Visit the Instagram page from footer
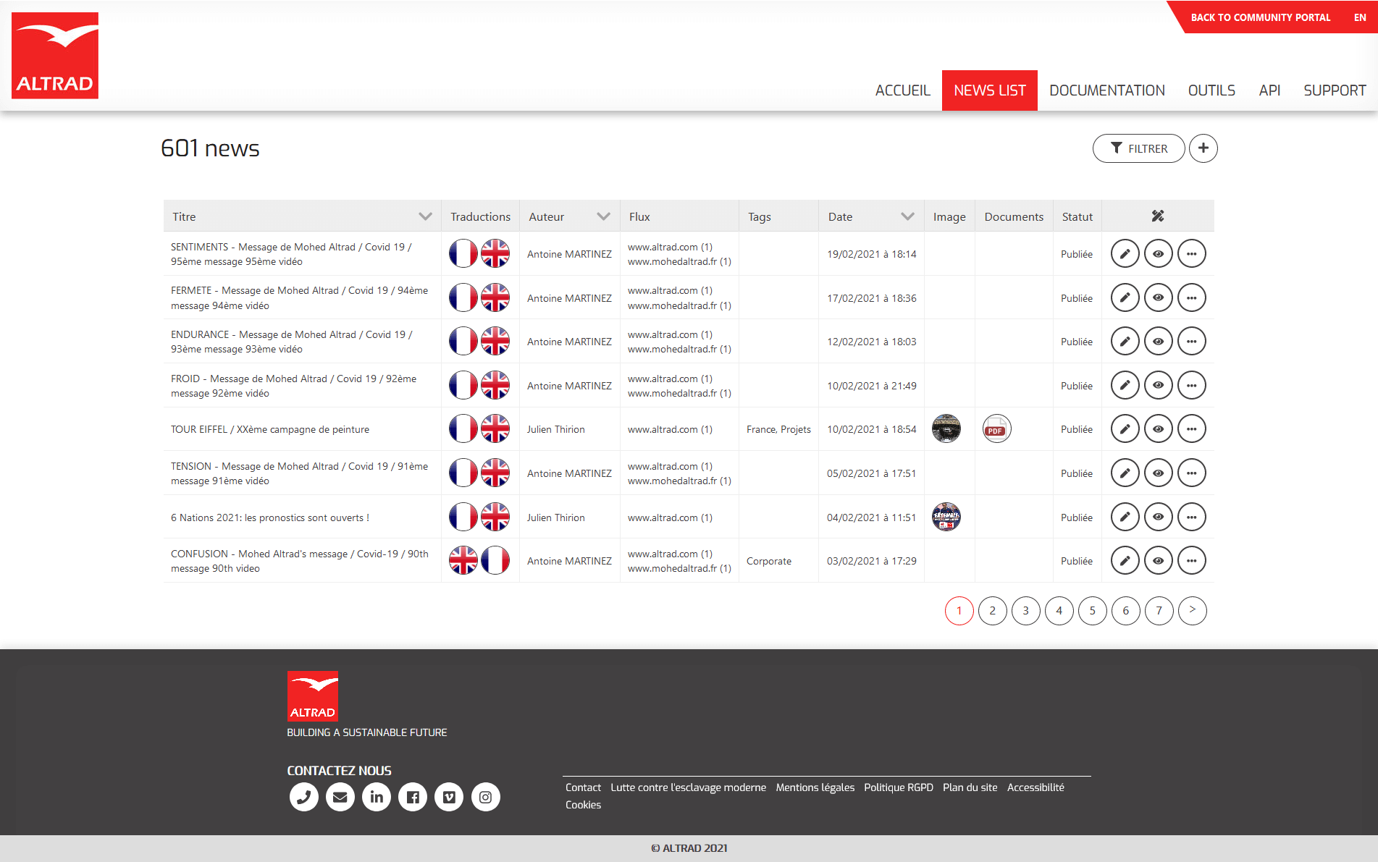 (486, 797)
